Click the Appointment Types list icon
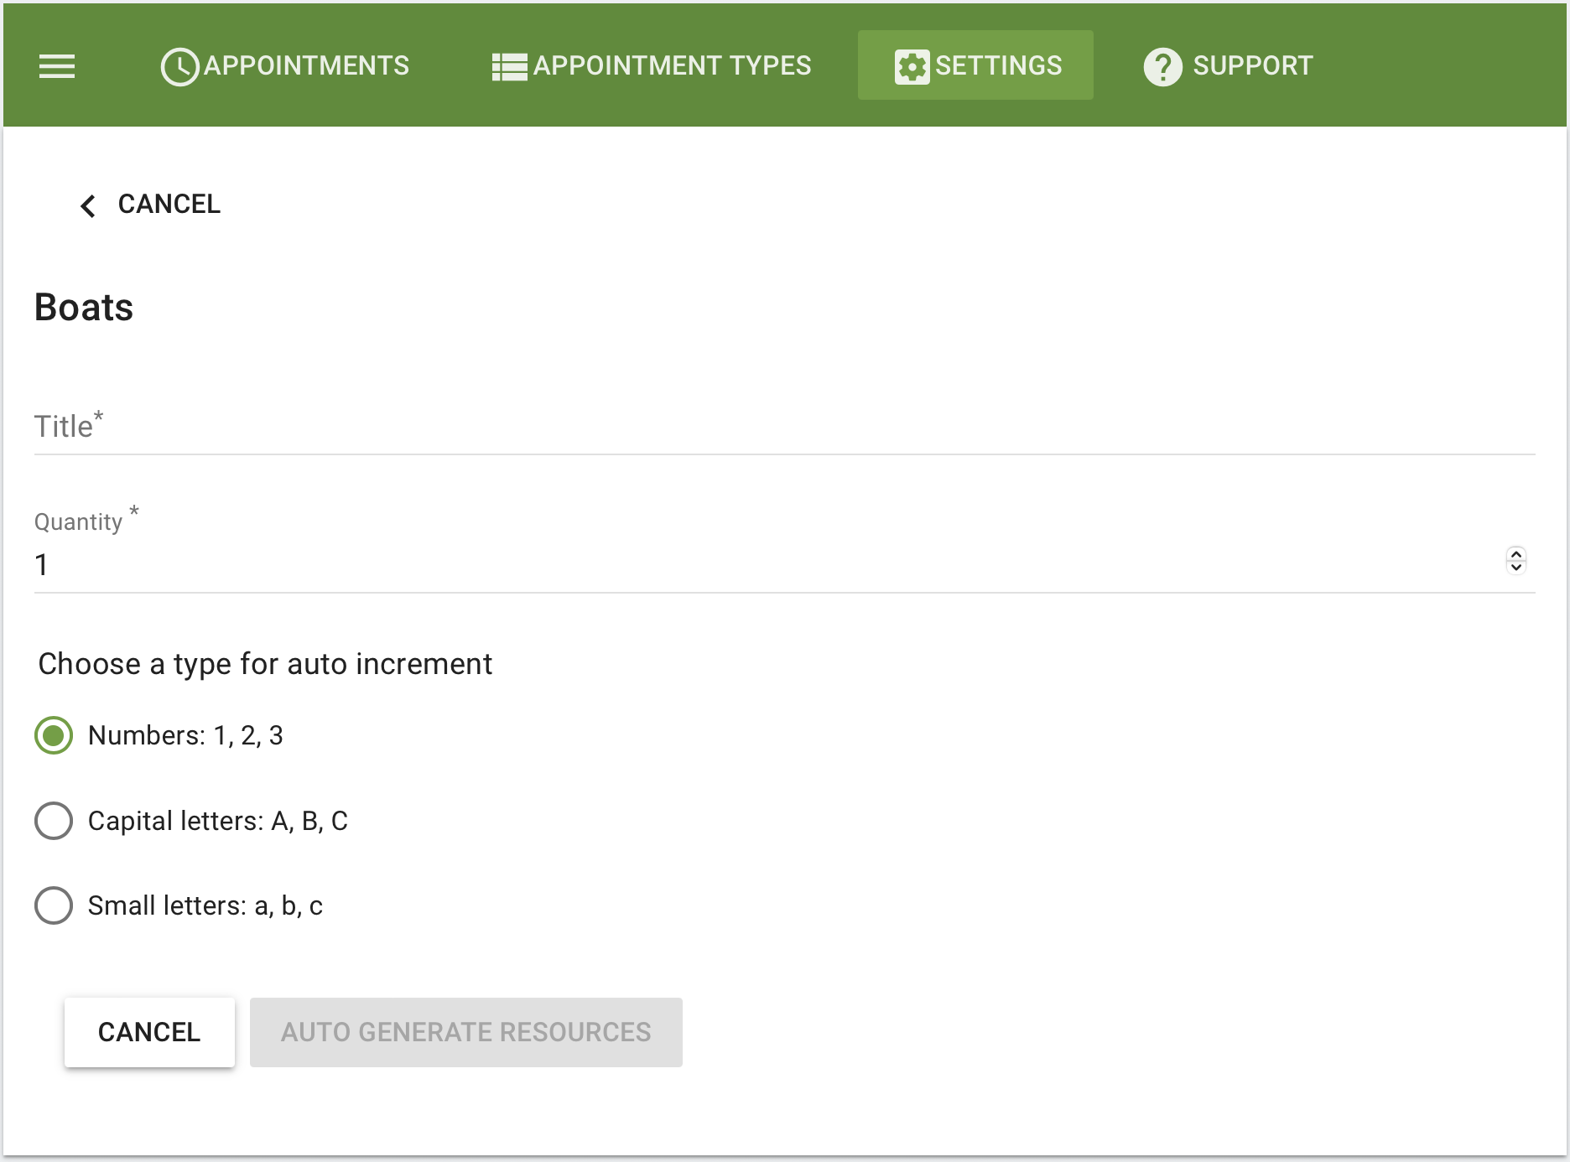Screen dimensions: 1570x1162 pyautogui.click(x=509, y=66)
